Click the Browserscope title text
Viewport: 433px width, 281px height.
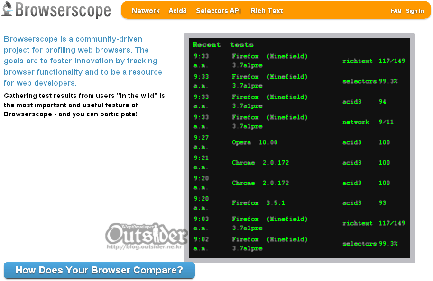pyautogui.click(x=63, y=10)
